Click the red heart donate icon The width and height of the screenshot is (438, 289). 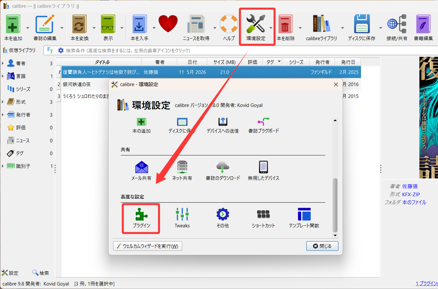click(168, 24)
